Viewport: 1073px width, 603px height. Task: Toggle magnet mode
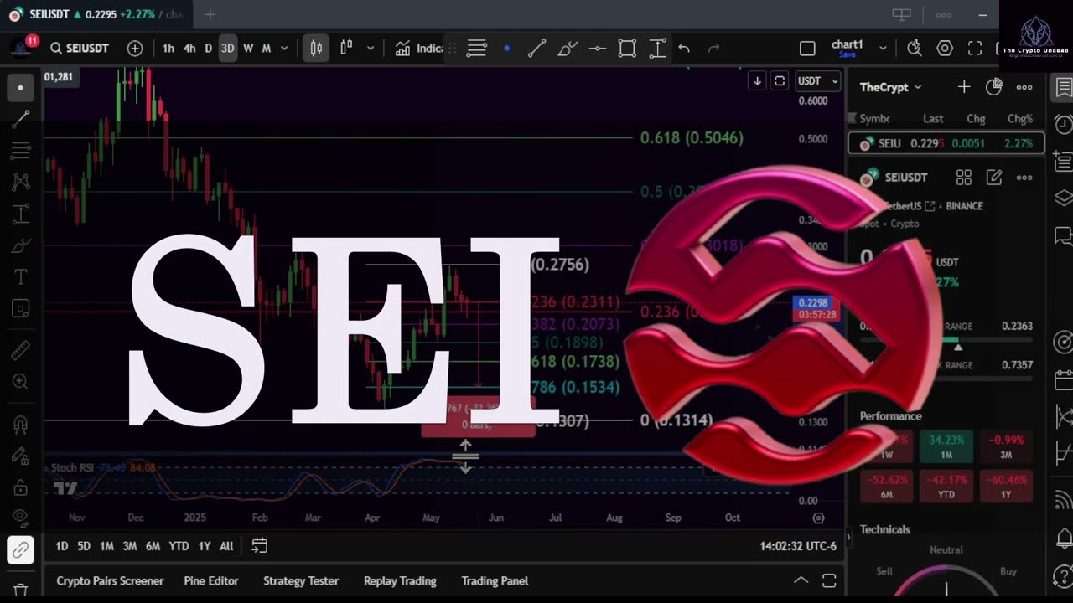(20, 425)
